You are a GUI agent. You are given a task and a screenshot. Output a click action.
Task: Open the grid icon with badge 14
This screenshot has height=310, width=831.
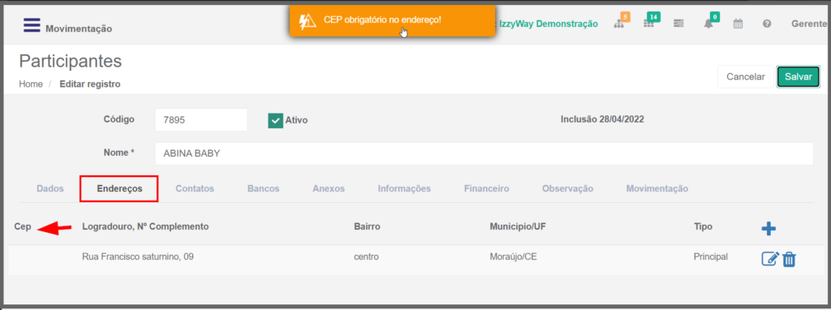pos(648,24)
